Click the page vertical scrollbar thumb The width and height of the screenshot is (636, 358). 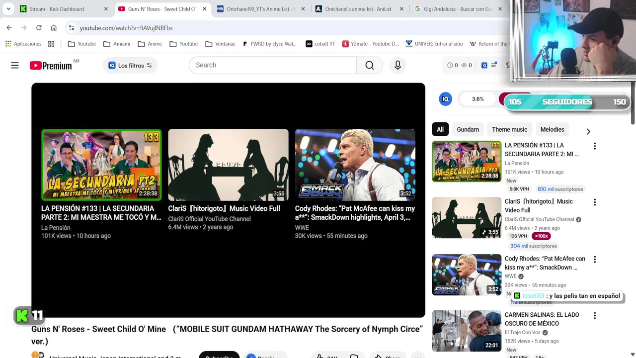633,103
